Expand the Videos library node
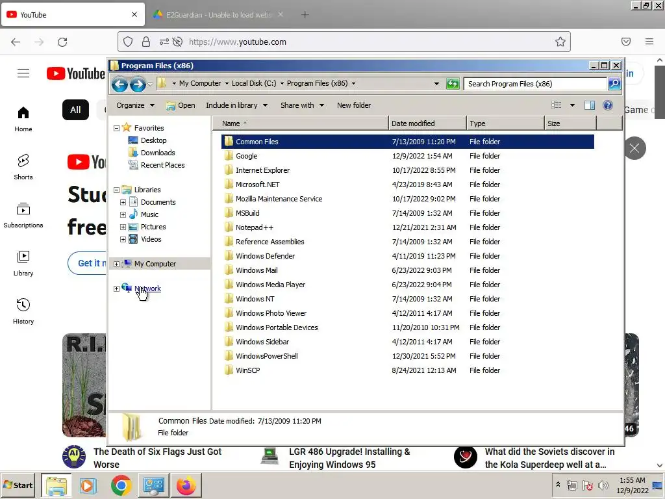Image resolution: width=665 pixels, height=499 pixels. (x=123, y=239)
